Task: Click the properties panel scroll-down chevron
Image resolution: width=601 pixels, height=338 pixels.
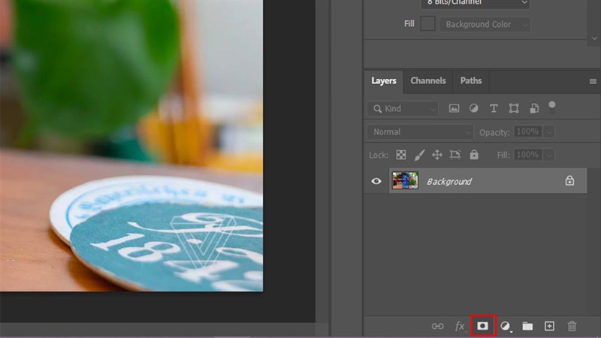Action: pos(594,38)
